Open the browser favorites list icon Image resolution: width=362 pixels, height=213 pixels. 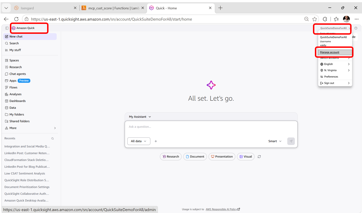pos(336,19)
